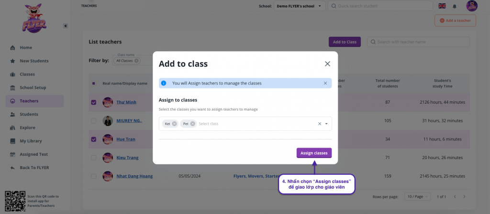
Task: Remove the Ket class chip
Action: [175, 124]
